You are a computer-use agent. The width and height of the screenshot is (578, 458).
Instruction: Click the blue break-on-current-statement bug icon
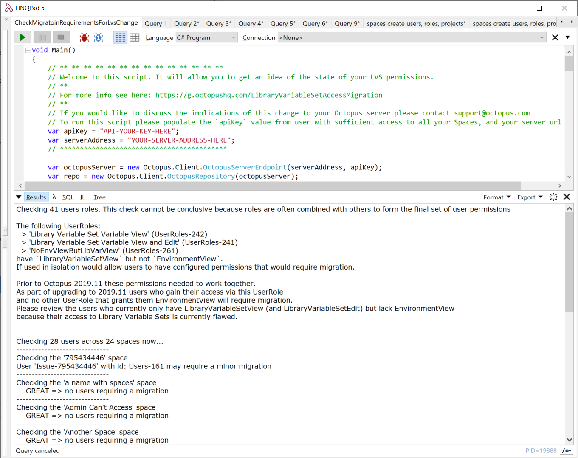98,37
